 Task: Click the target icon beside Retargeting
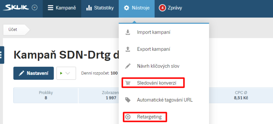[128, 117]
